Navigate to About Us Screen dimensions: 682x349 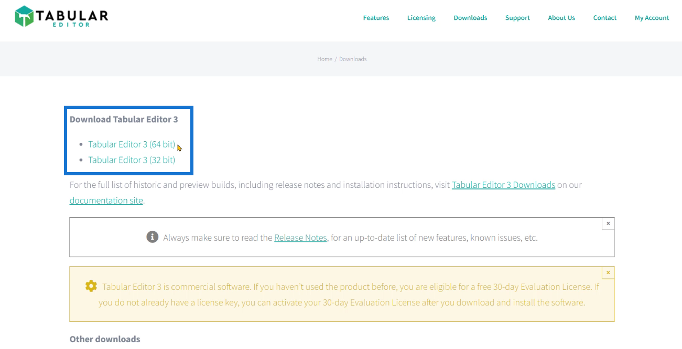click(x=561, y=18)
